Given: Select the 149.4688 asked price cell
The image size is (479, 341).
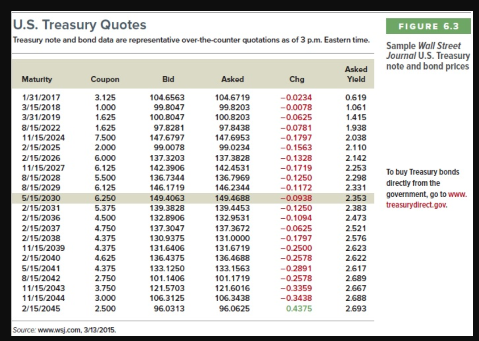Looking at the screenshot, I should click(x=233, y=198).
